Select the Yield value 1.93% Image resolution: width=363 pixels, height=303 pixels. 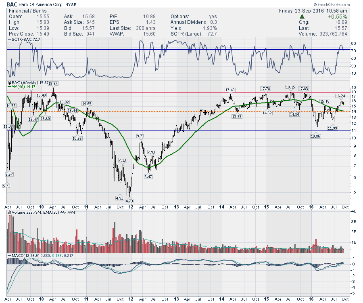tap(210, 28)
